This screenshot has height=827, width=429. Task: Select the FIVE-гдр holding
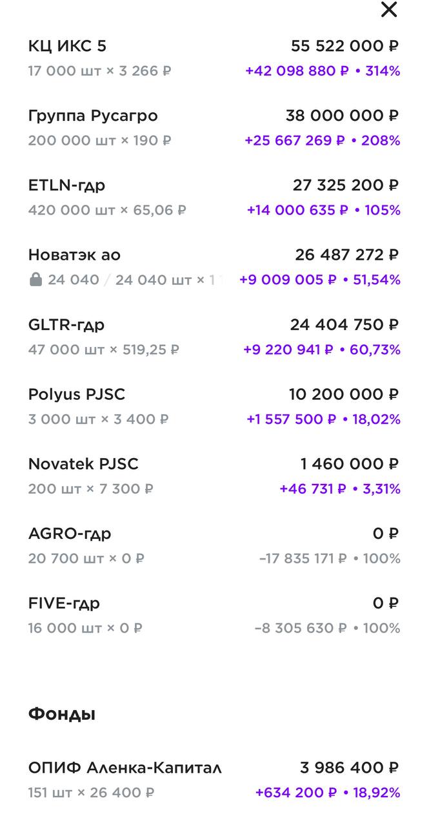pos(64,604)
